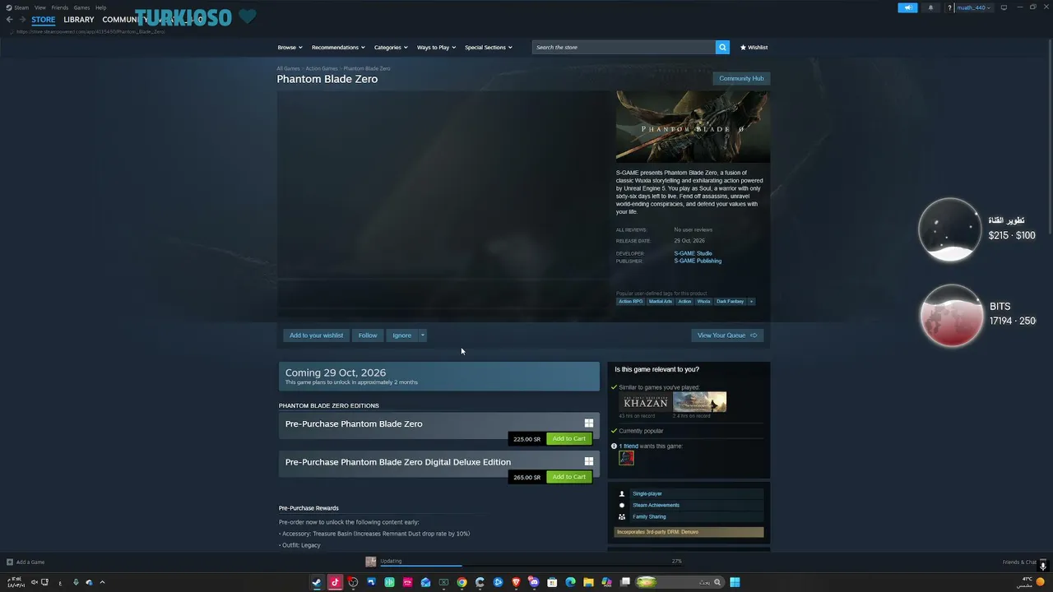Switch to the LIBRARY tab
This screenshot has height=592, width=1053.
tap(79, 20)
